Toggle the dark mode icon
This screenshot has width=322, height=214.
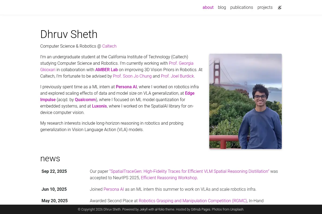(280, 7)
